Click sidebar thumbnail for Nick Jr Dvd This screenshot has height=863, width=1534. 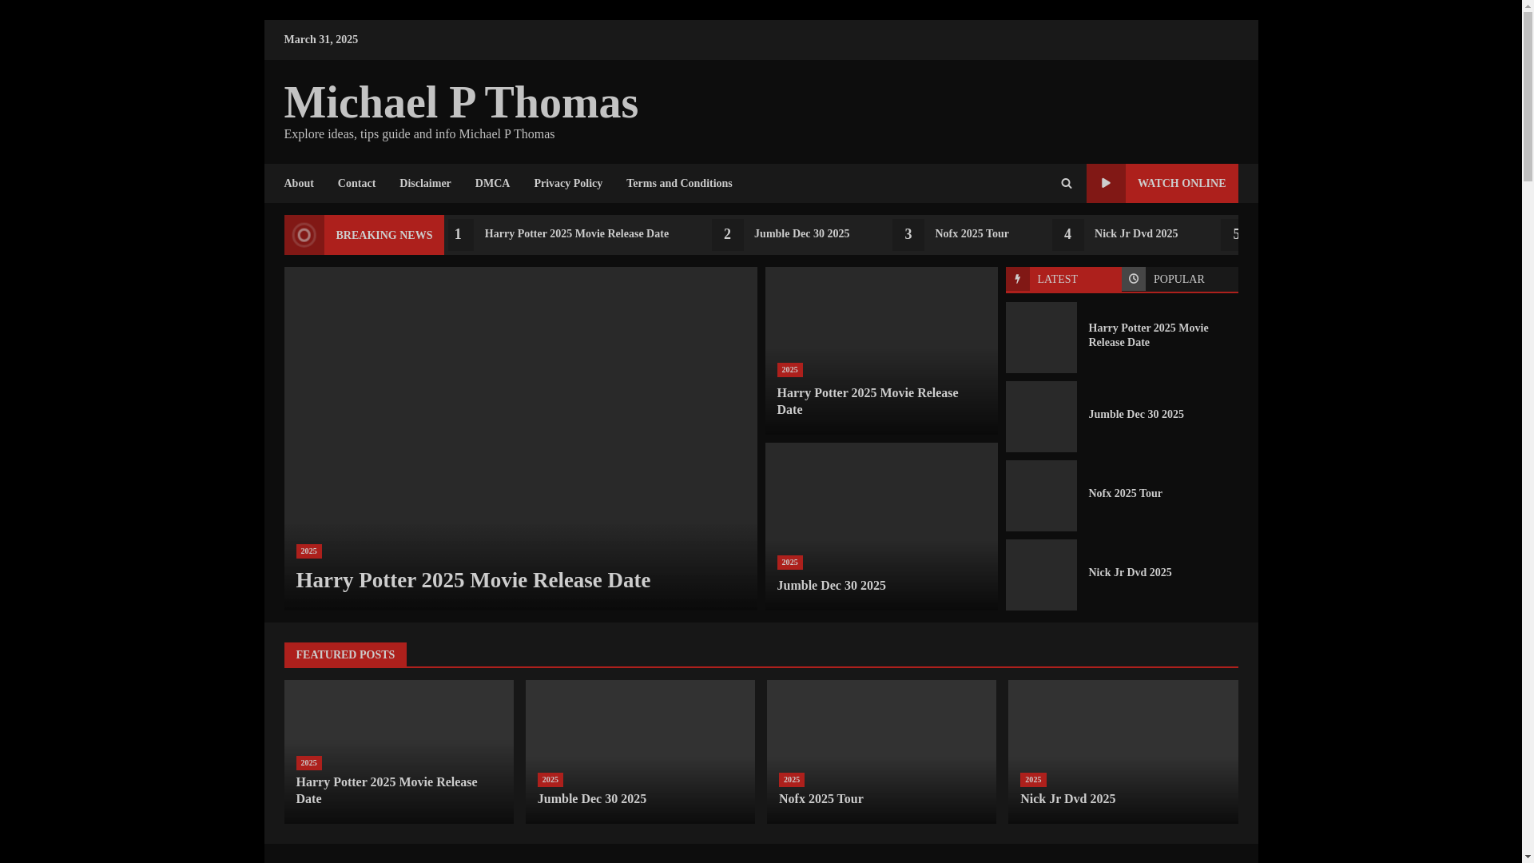pyautogui.click(x=1041, y=575)
